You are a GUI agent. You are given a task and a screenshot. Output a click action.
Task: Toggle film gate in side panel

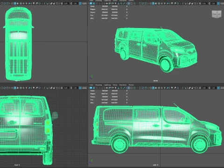pos(132,88)
